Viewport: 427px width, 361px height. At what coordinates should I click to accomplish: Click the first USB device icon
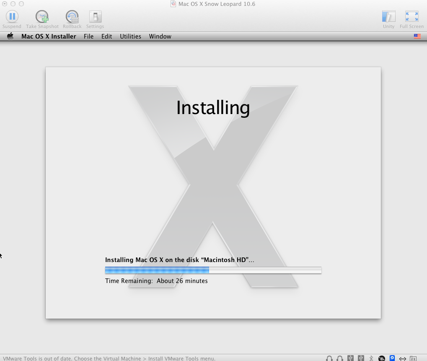(350, 358)
